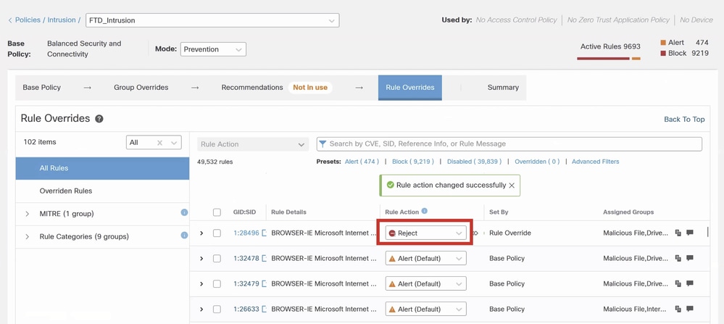
Task: Click the revert icon beside Reject dropdown
Action: click(x=475, y=233)
